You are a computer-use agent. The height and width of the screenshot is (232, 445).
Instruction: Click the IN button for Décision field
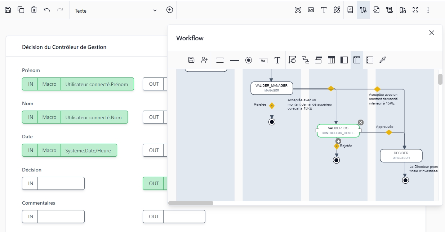30,183
